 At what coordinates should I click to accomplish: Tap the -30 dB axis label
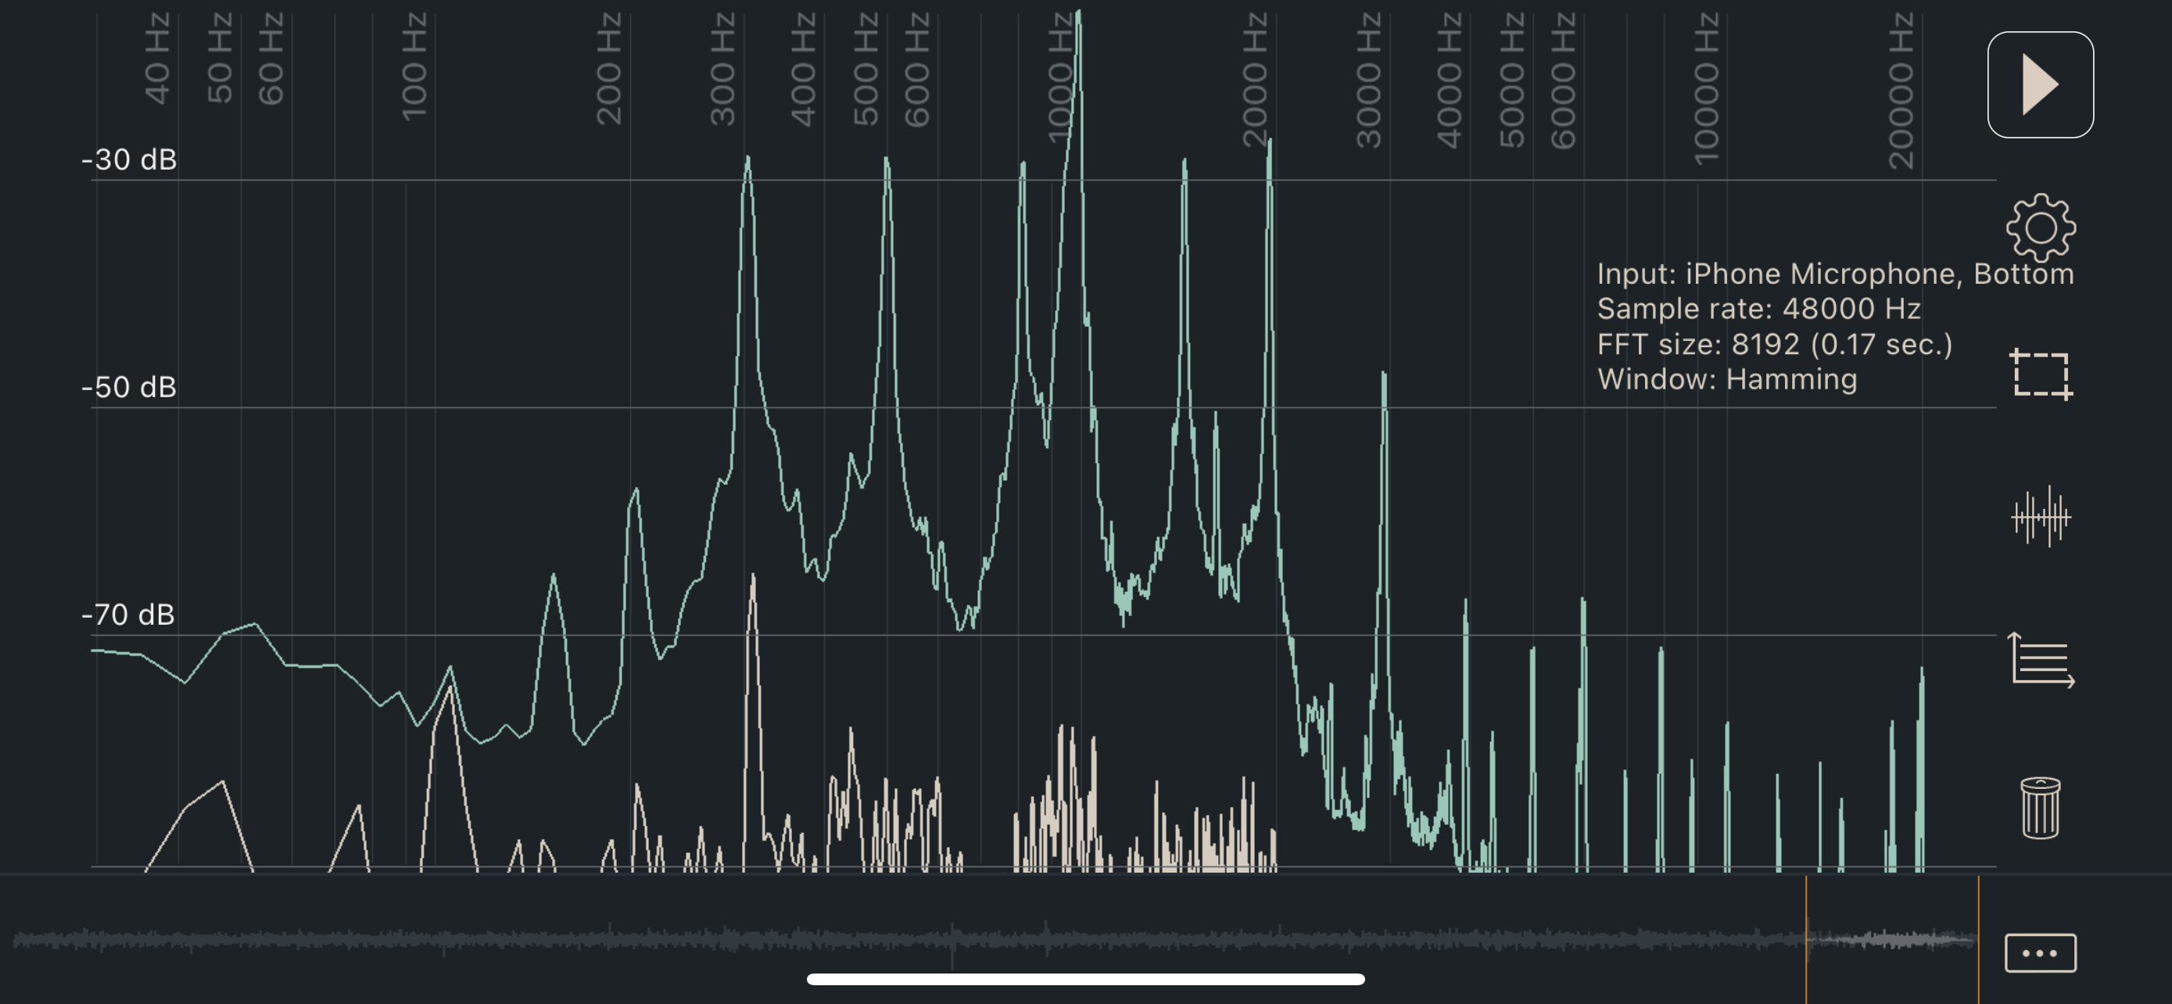pos(129,160)
